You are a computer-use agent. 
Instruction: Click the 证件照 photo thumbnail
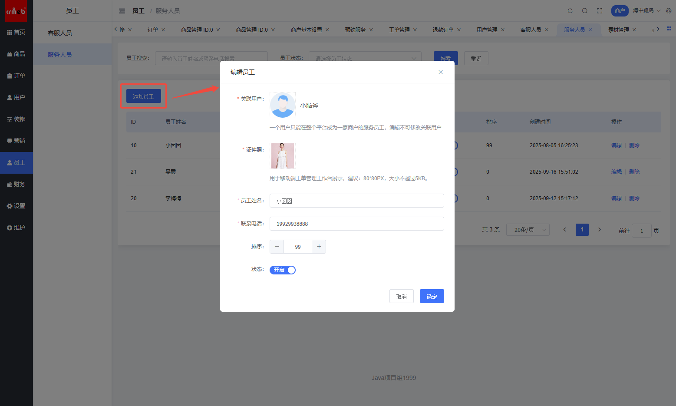(283, 156)
